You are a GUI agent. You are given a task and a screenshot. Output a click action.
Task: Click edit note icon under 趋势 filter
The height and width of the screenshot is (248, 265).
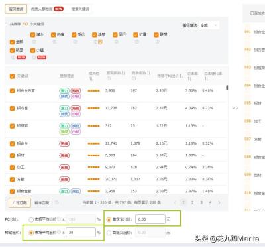pyautogui.click(x=100, y=42)
